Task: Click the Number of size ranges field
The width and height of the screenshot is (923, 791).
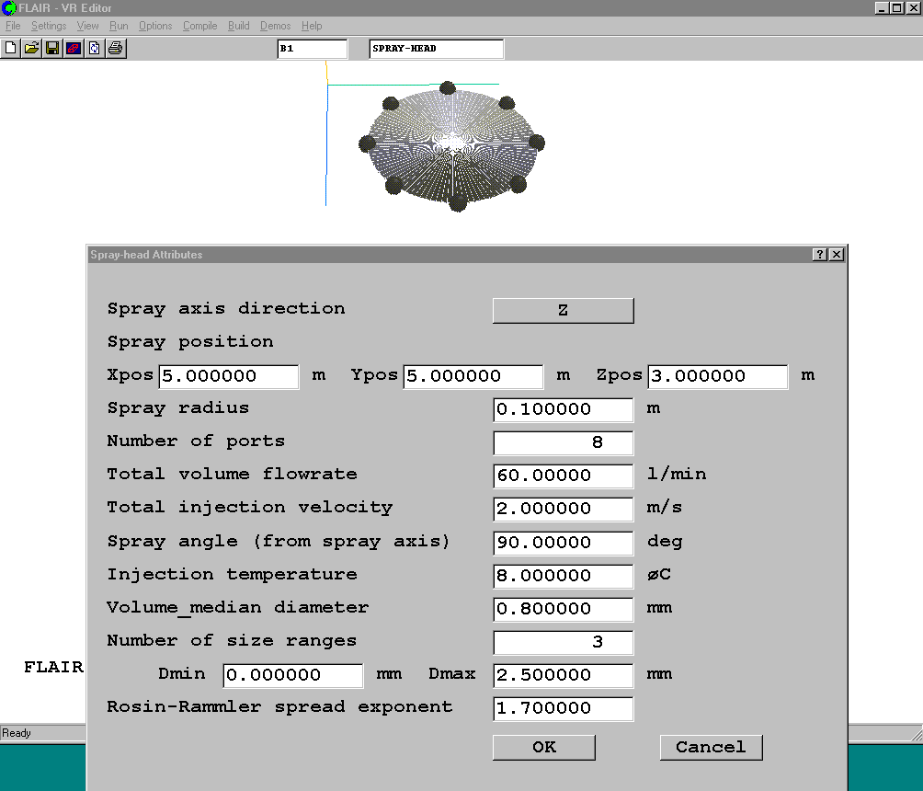Action: [563, 642]
